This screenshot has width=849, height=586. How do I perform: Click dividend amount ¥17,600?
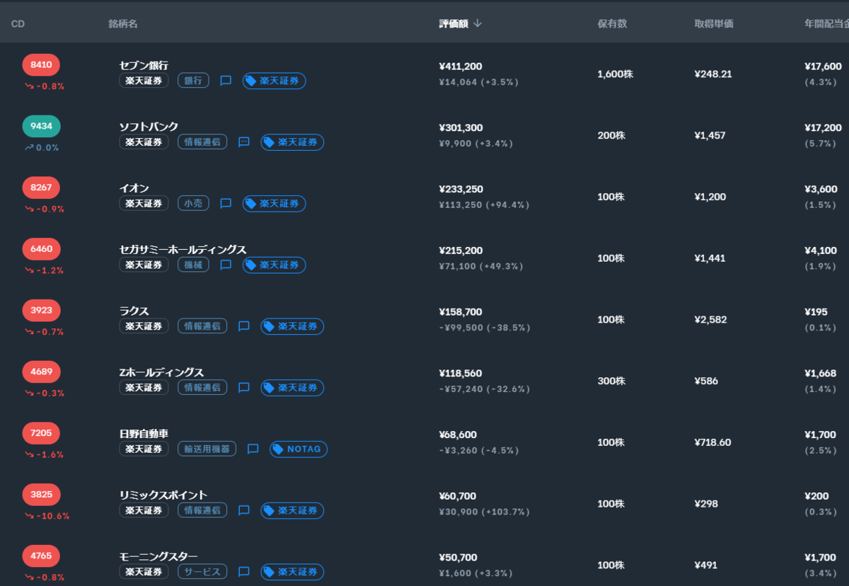(x=823, y=67)
